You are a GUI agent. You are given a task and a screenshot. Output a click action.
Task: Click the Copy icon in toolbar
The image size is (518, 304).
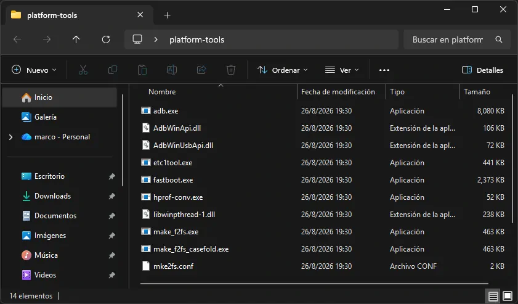(x=113, y=70)
